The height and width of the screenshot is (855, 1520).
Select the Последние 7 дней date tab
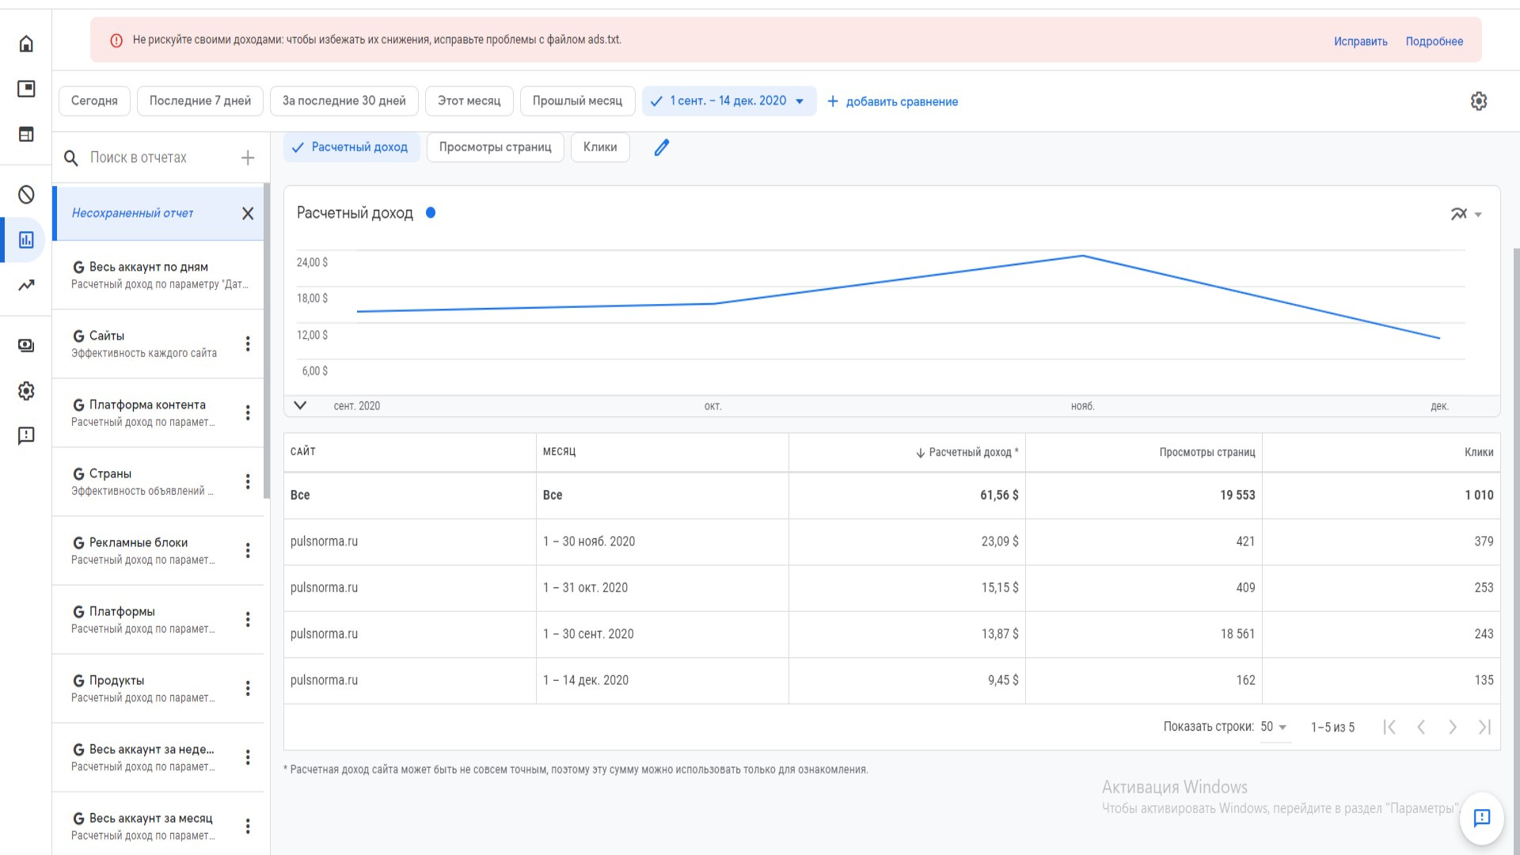(x=199, y=101)
